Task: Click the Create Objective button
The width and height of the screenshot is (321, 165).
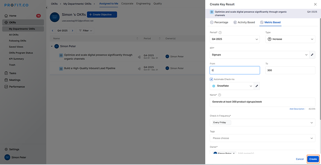Action: (102, 15)
